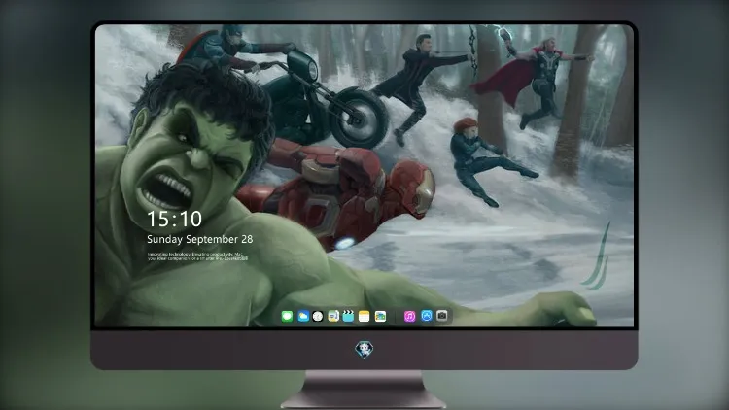Click the 15:10 clock display
The image size is (729, 410).
(174, 219)
